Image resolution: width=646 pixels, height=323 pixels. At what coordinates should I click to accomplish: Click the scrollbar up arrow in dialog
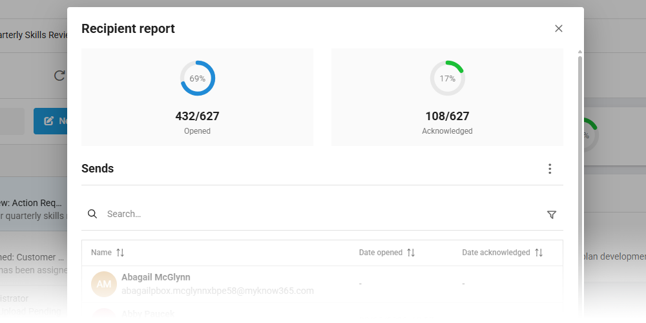(x=579, y=52)
